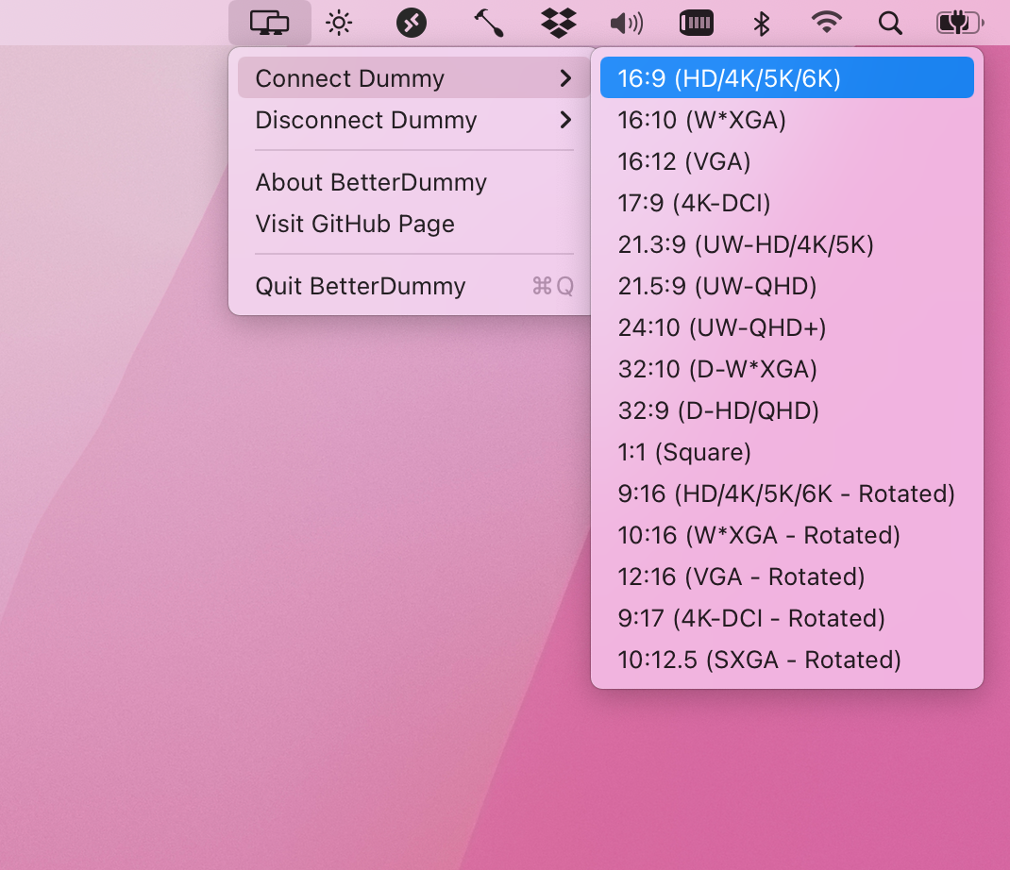Open the Dropbox menu bar icon

point(559,24)
